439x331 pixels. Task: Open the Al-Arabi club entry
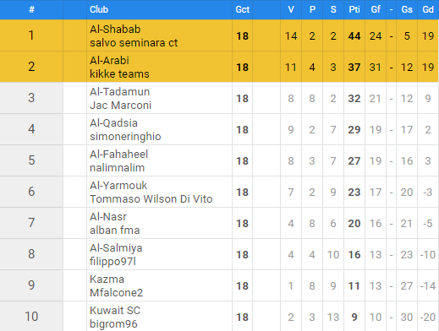point(109,61)
